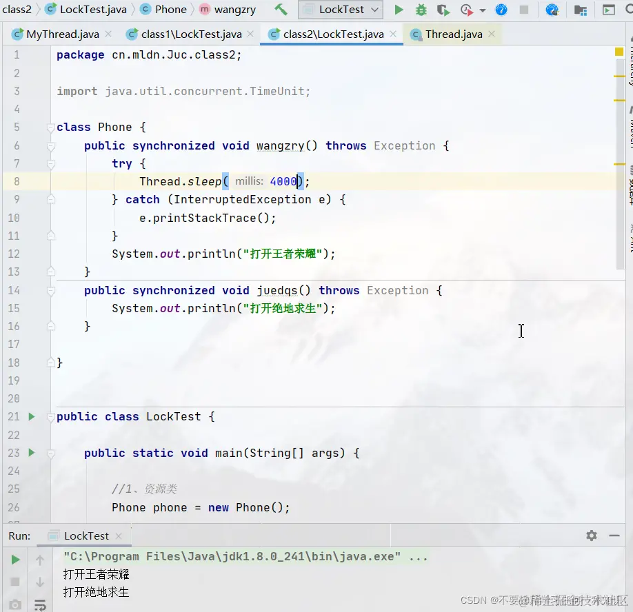Click the blue speedometer icon with plug
This screenshot has width=633, height=612.
tap(552, 9)
